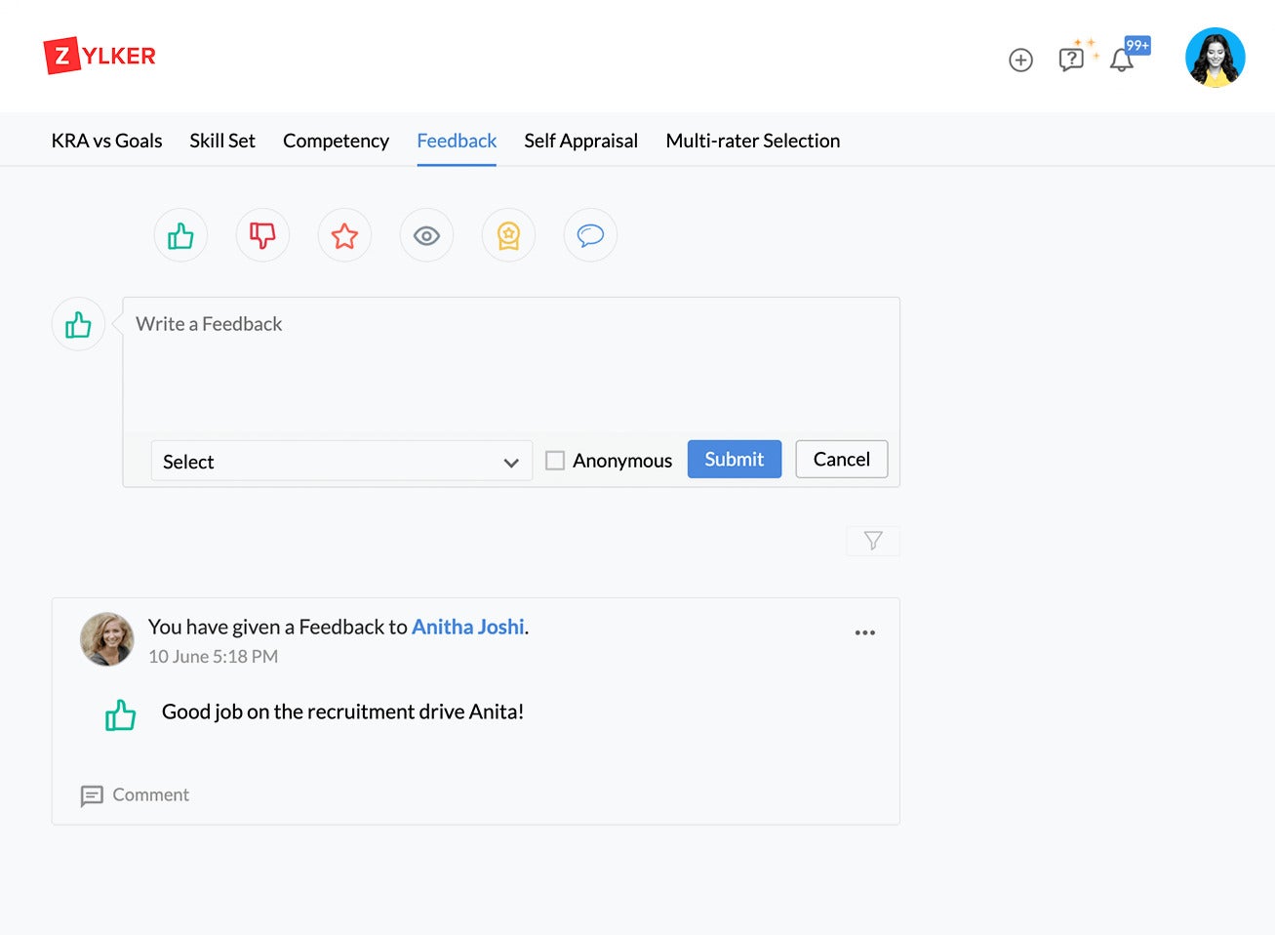The height and width of the screenshot is (935, 1275).
Task: Open the notifications bell
Action: tap(1122, 61)
